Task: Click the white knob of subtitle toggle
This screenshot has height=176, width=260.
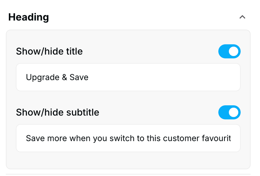Action: (x=234, y=112)
